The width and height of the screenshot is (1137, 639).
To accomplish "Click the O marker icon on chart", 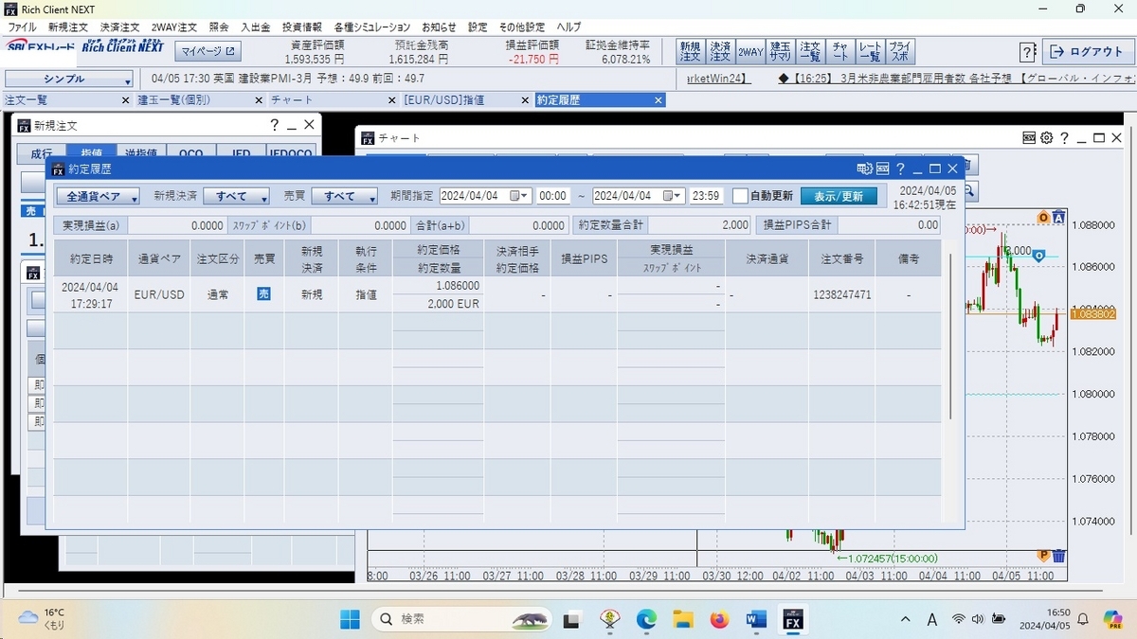I will [1043, 218].
